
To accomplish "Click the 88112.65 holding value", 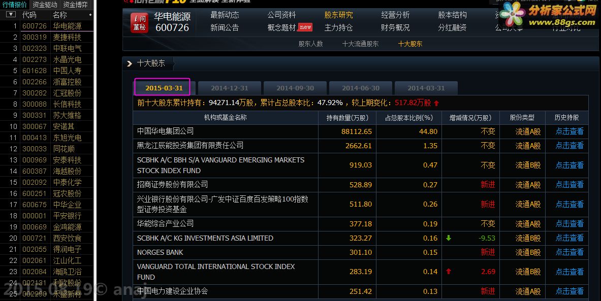I will point(357,131).
